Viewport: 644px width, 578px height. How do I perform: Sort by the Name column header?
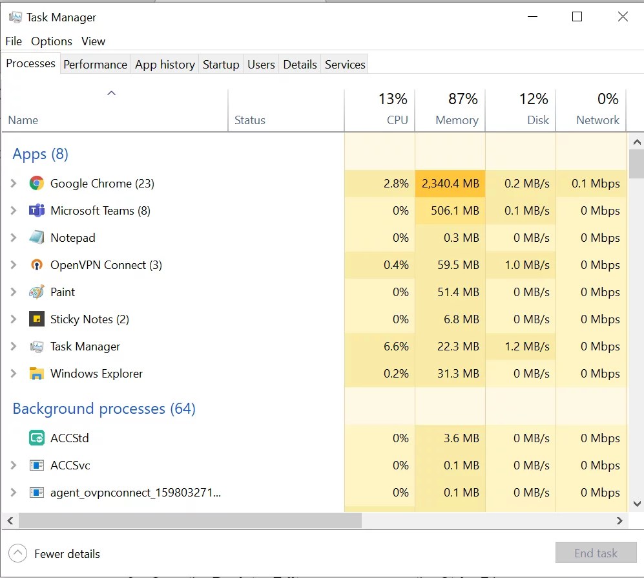(114, 110)
